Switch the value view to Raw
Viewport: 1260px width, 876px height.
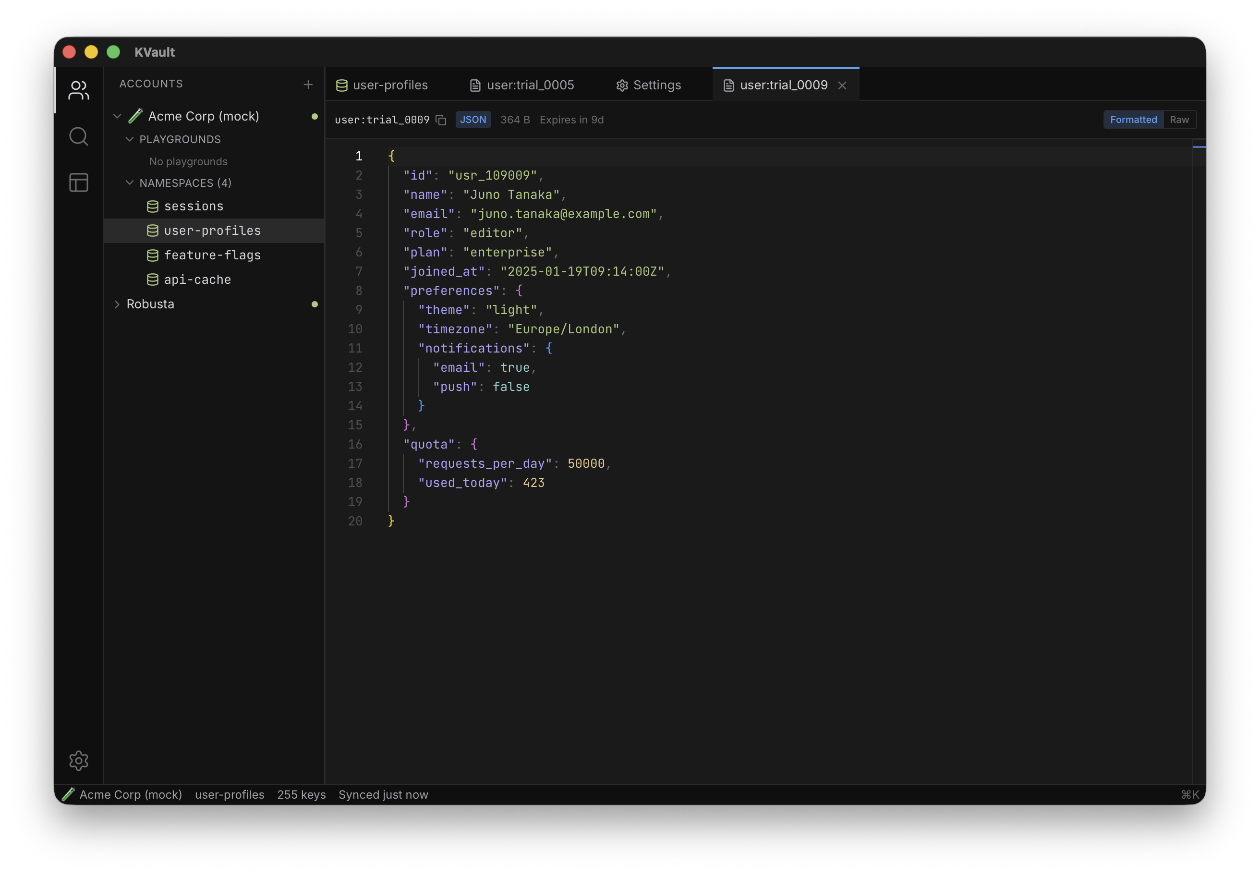pyautogui.click(x=1179, y=120)
